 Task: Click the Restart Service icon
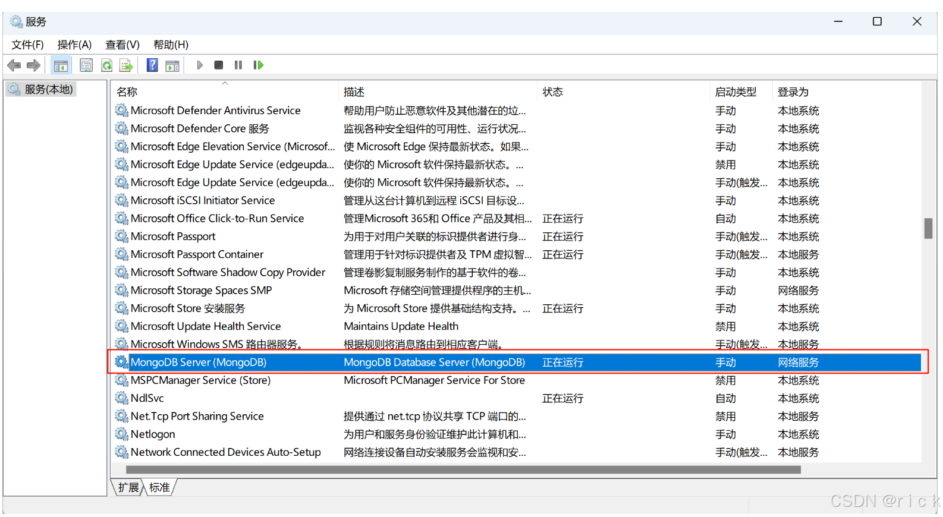(258, 65)
